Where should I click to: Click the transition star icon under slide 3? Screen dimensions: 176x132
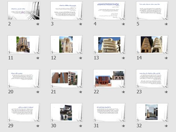coord(81,24)
